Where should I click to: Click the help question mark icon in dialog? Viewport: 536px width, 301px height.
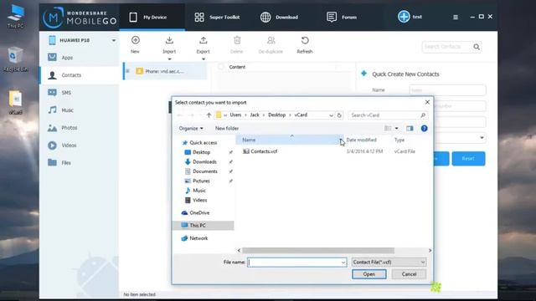click(425, 128)
